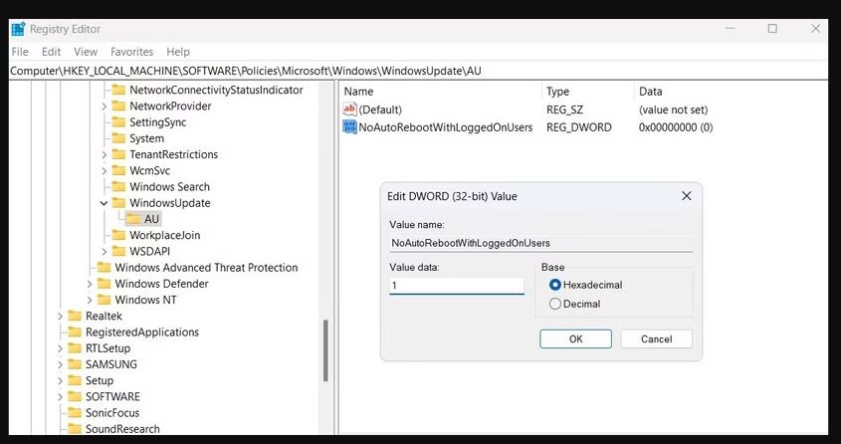
Task: Collapse the WindowsUpdate key arrow
Action: tap(104, 203)
